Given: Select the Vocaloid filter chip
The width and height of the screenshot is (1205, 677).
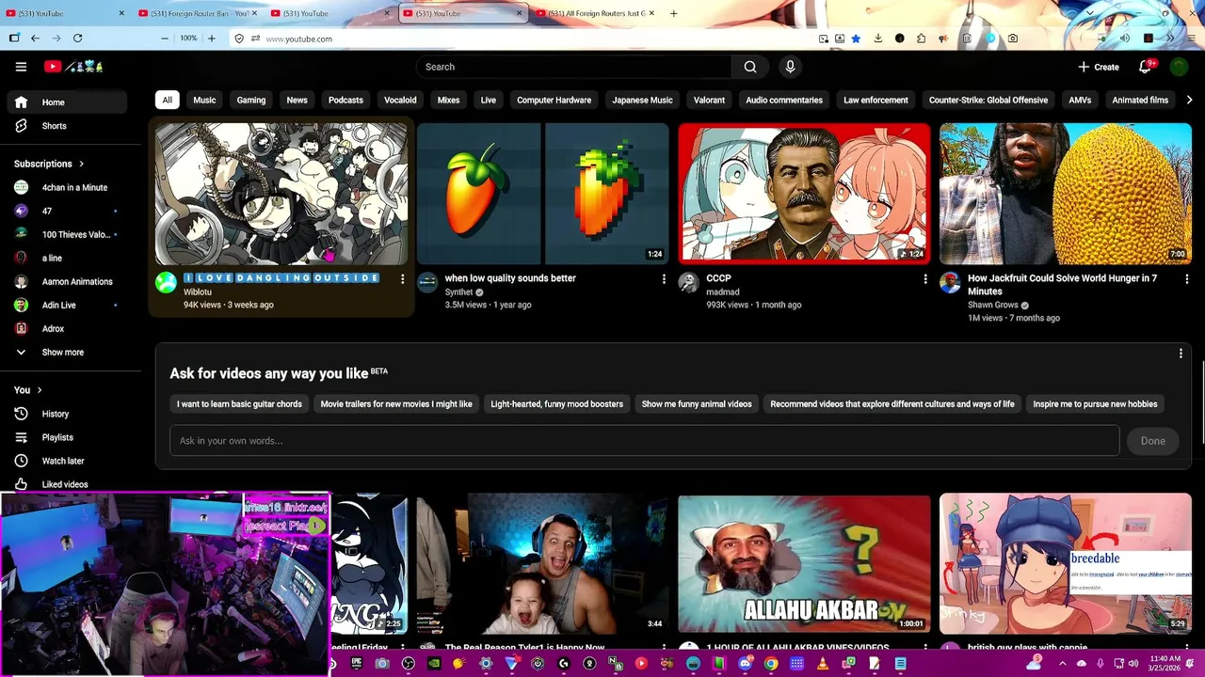Looking at the screenshot, I should 400,100.
